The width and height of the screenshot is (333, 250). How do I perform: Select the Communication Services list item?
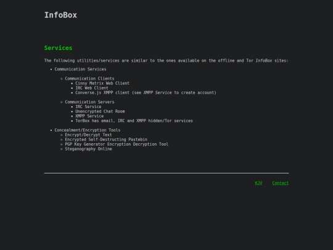(80, 69)
